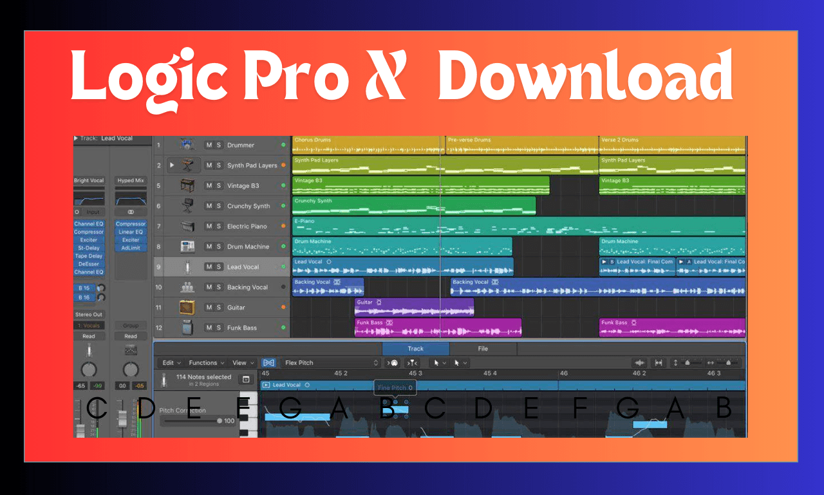This screenshot has height=495, width=824.
Task: Click the Stereo Out output button
Action: click(89, 315)
